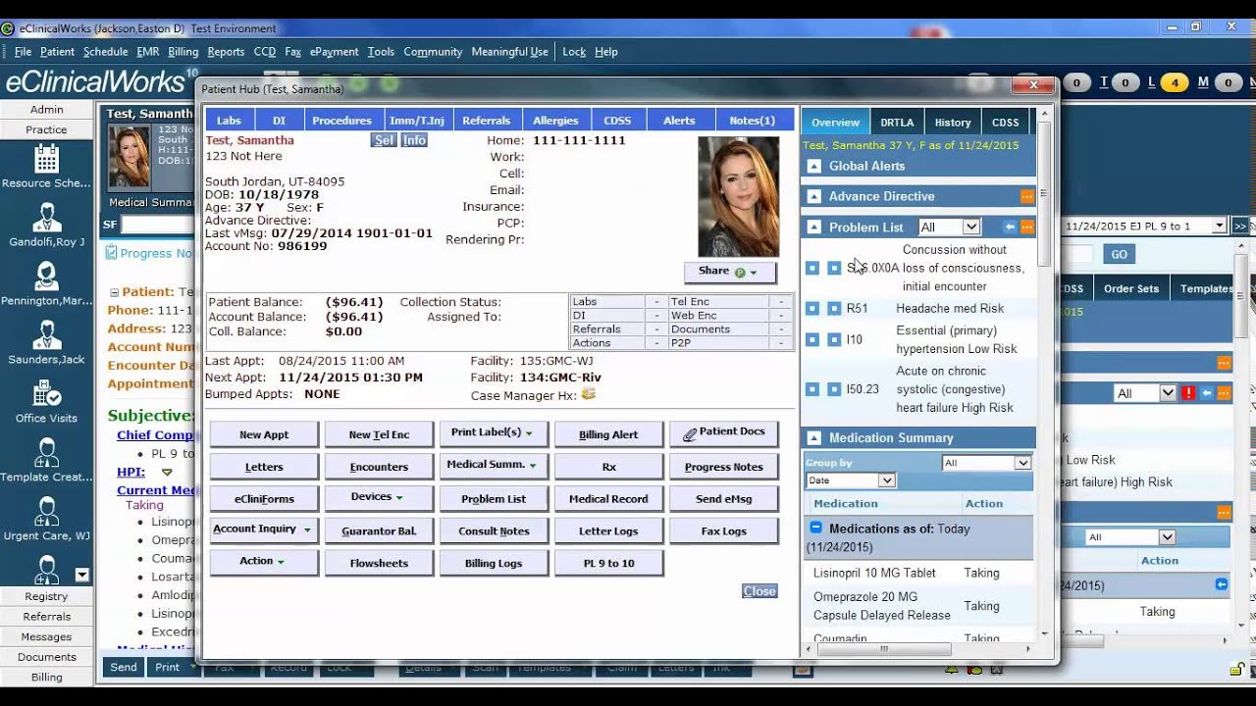Select provider Gandolfi, Roy J icon
Screen dimensions: 1256x706
point(46,218)
